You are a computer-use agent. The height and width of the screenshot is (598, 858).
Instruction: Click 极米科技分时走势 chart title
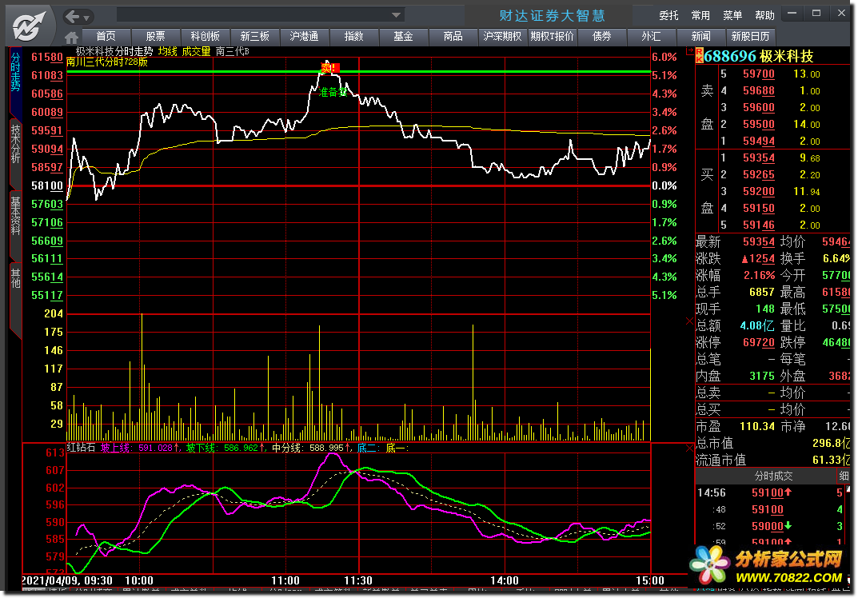(x=114, y=51)
